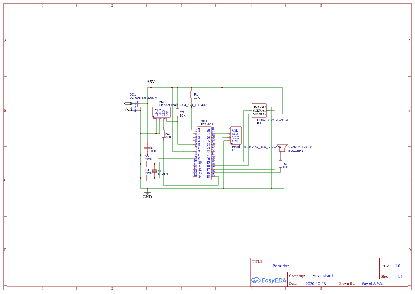Select the R3 10K resistor symbol
Image resolution: width=415 pixels, height=294 pixels.
pos(178,112)
